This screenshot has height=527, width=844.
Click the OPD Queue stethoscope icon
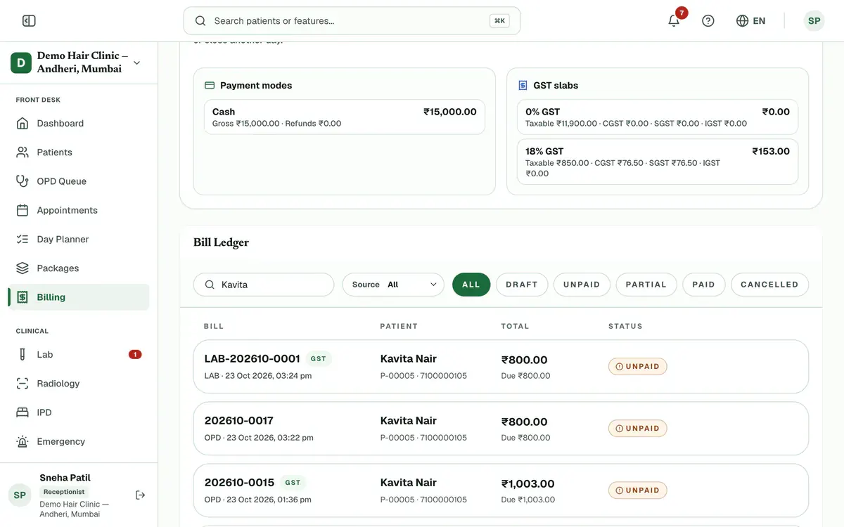23,181
